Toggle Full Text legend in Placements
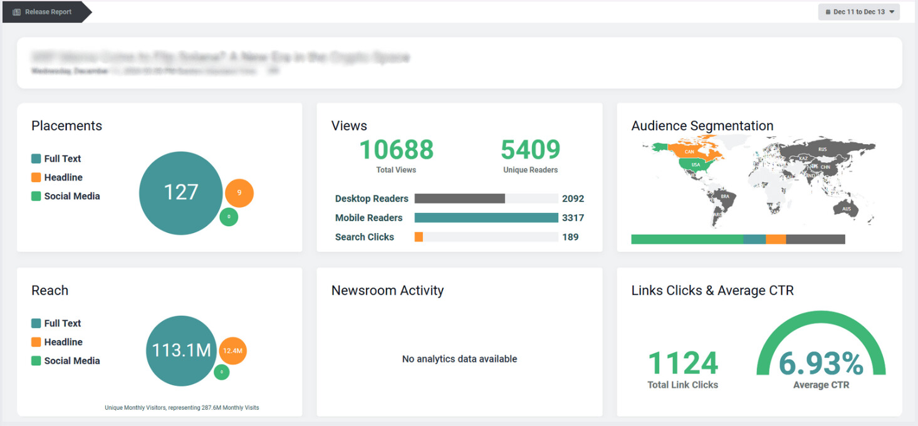Viewport: 918px width, 426px height. (x=62, y=158)
